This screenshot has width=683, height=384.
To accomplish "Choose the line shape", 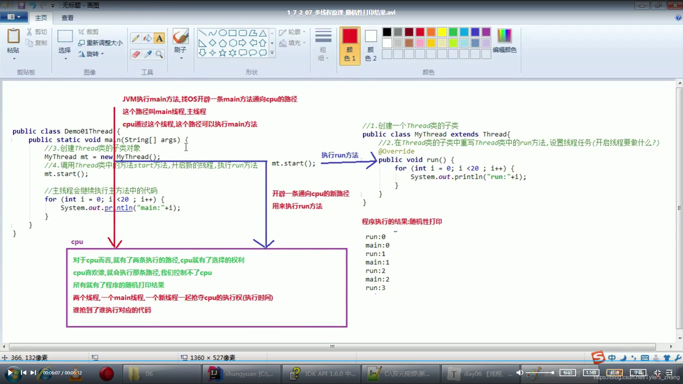I will click(202, 33).
